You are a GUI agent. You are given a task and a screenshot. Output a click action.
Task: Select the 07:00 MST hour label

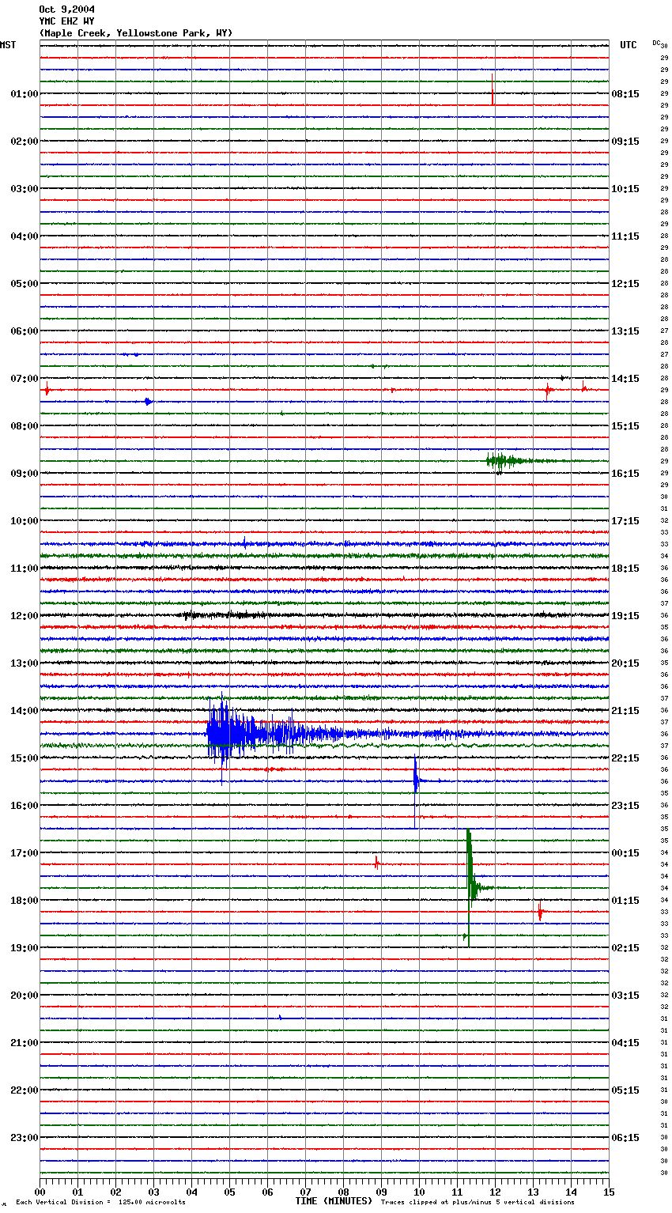point(25,379)
